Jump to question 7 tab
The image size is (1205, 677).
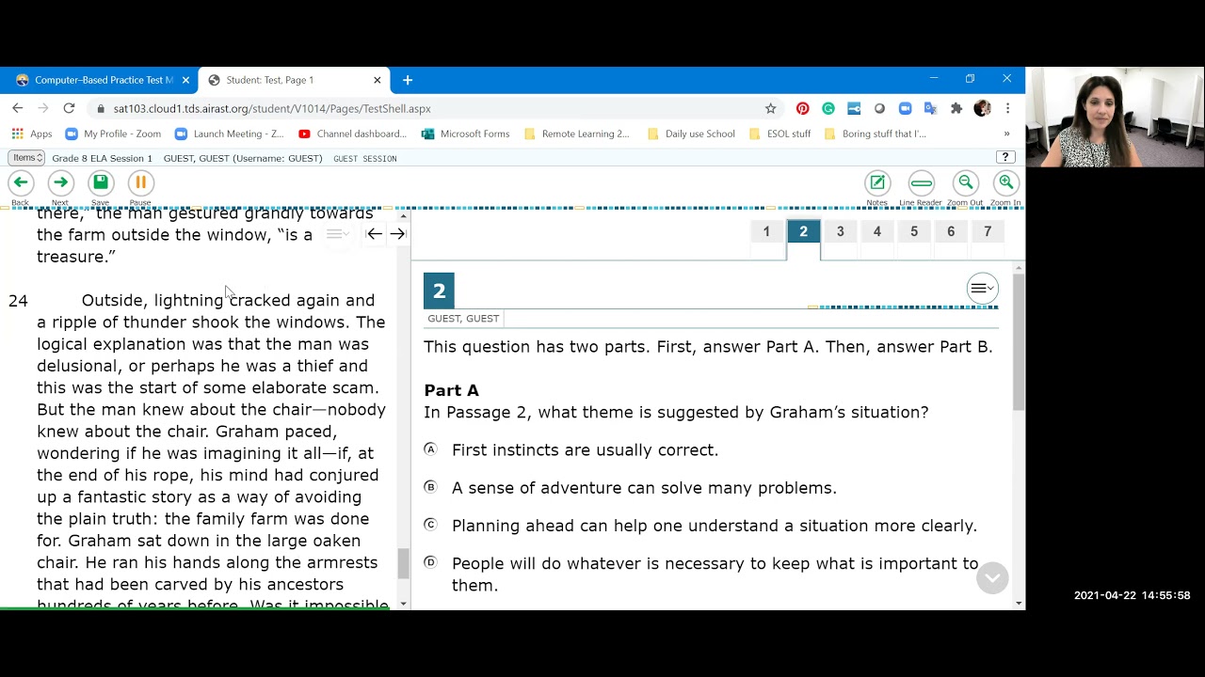(x=987, y=232)
